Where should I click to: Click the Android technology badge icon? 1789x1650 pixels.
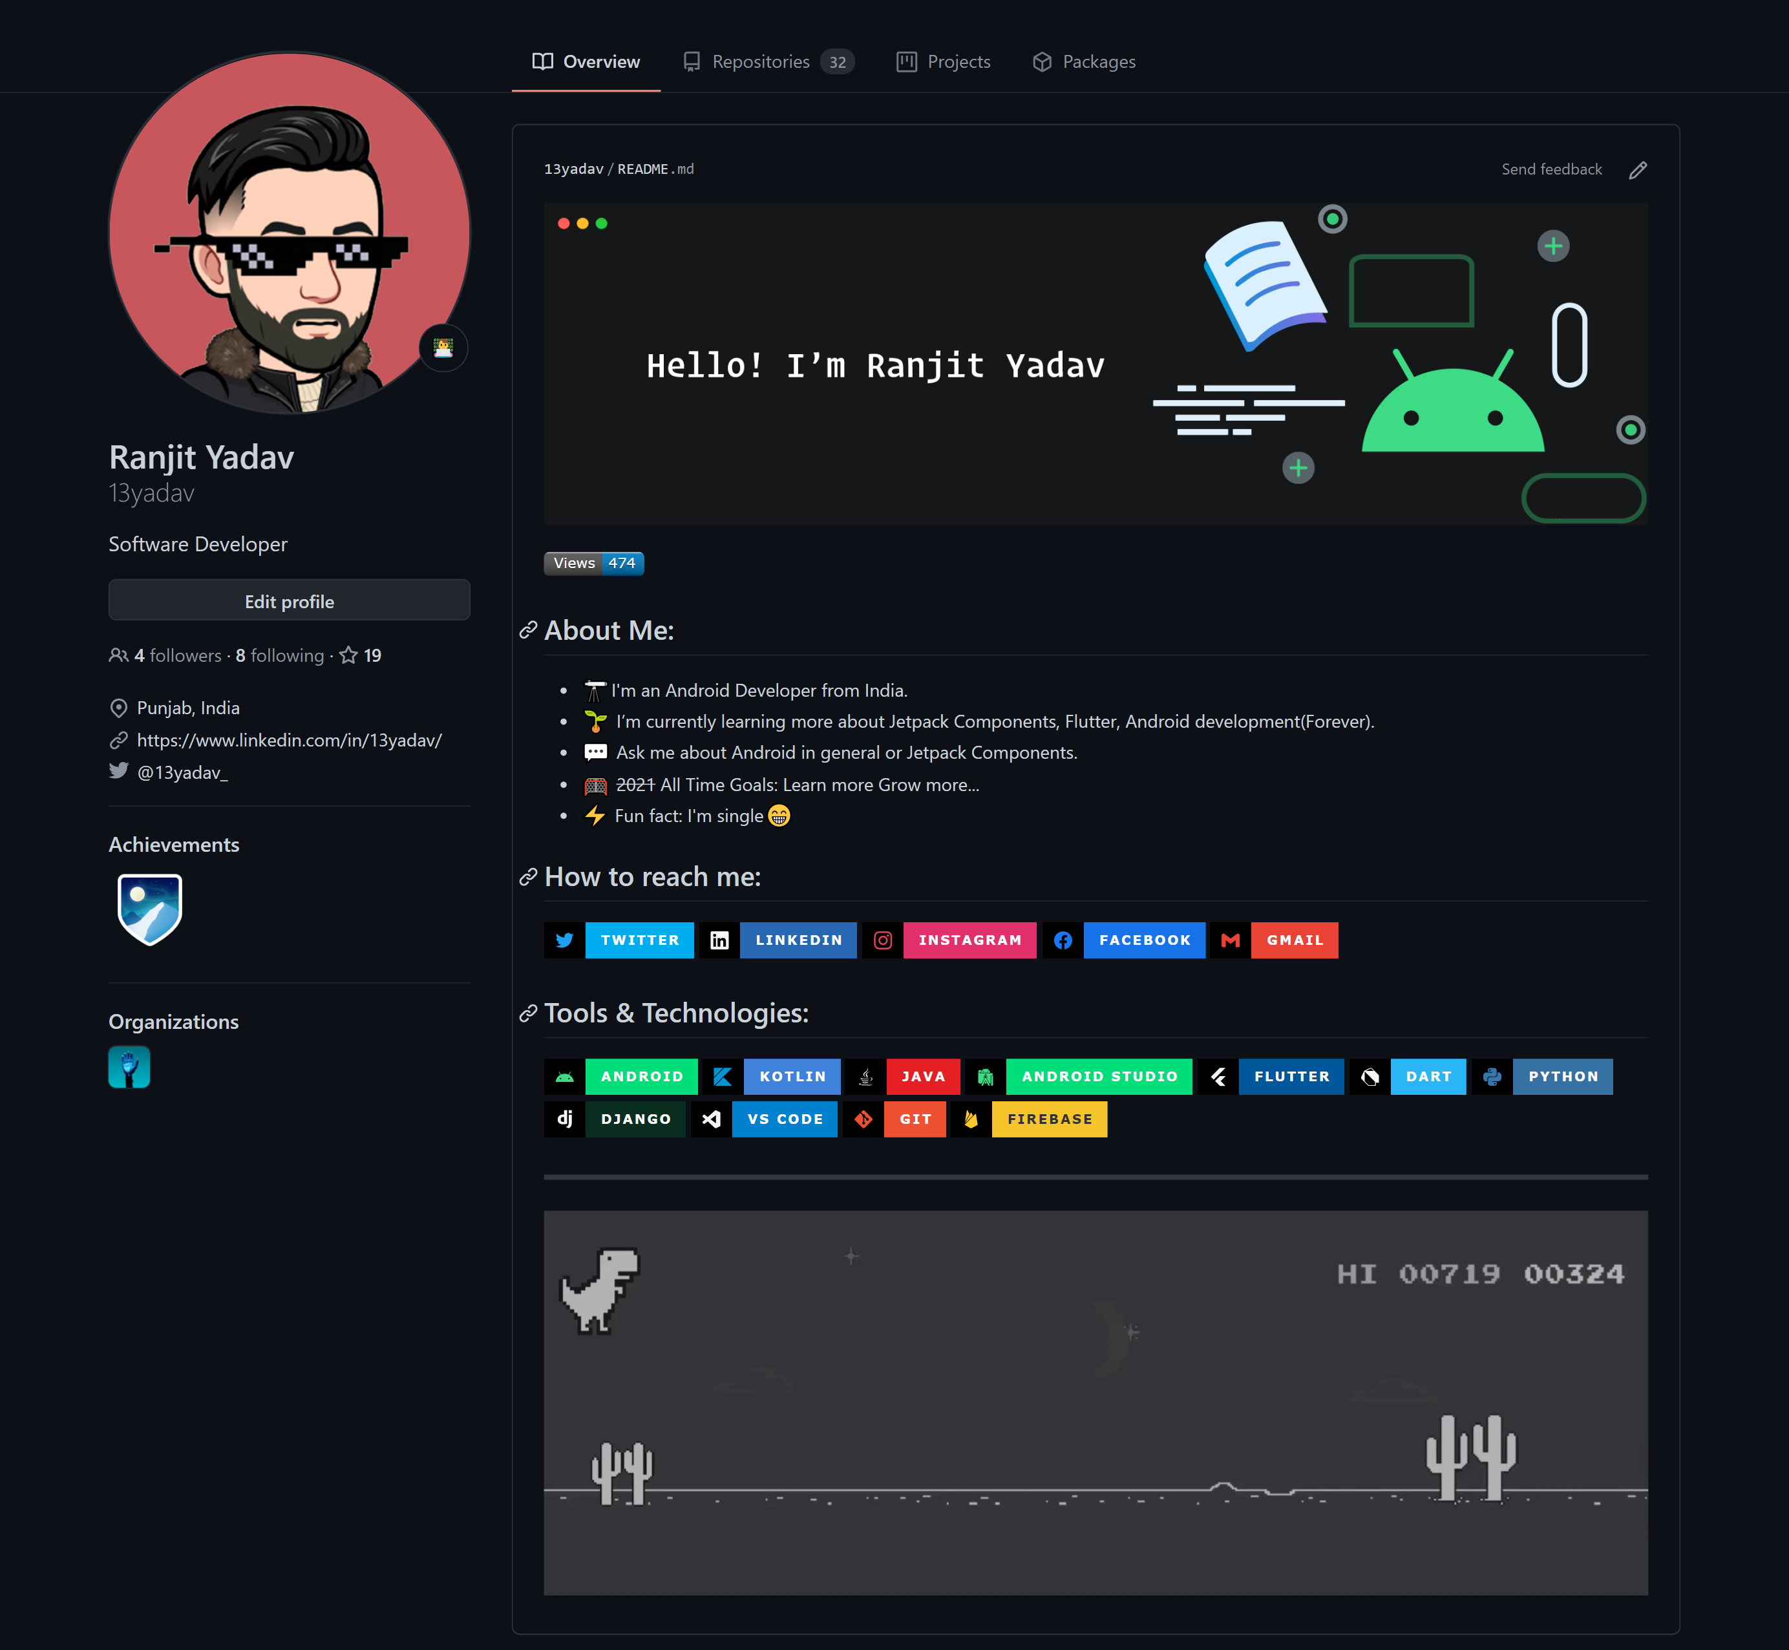[x=564, y=1075]
